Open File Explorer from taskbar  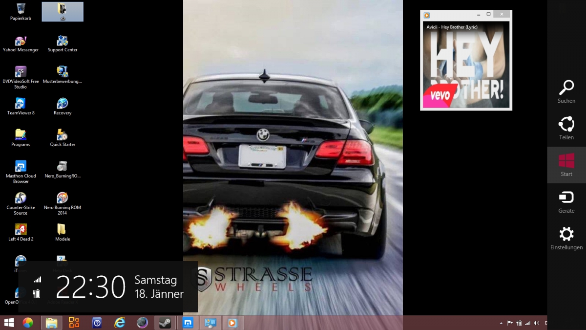click(51, 323)
